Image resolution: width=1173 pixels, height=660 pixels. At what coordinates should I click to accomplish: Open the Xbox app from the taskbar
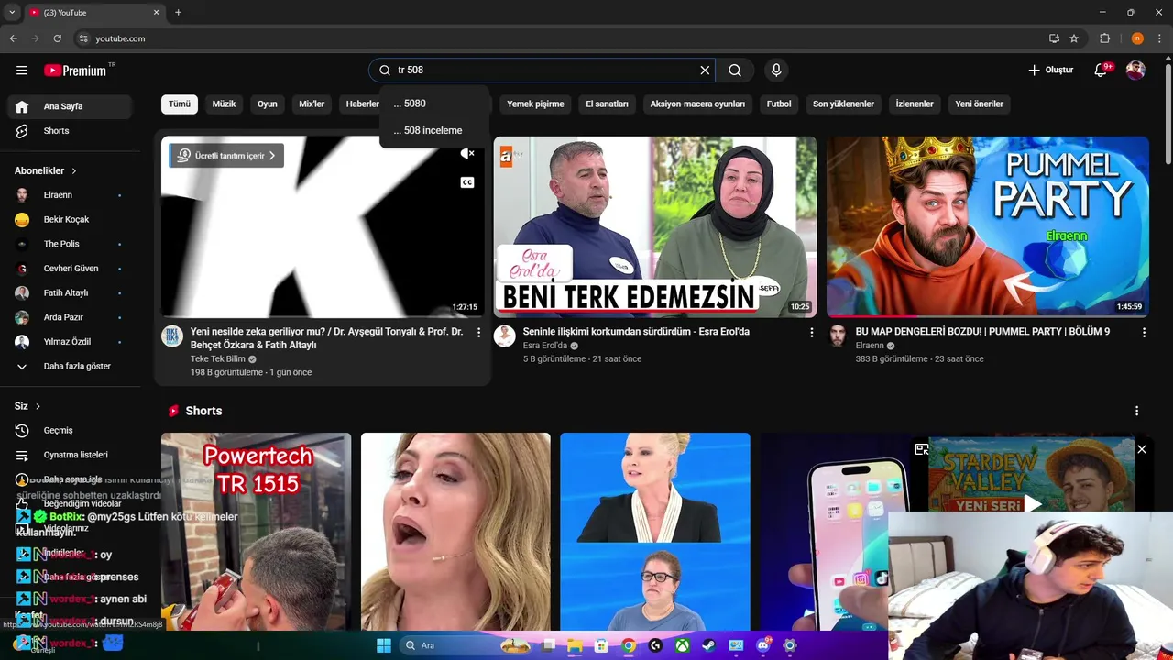(683, 645)
